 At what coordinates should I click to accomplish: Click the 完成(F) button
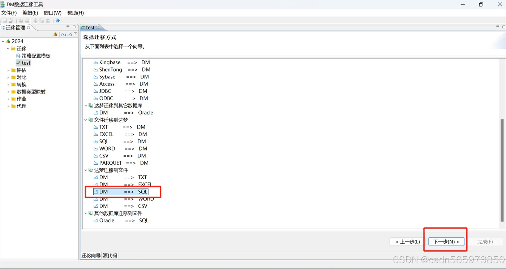point(485,242)
